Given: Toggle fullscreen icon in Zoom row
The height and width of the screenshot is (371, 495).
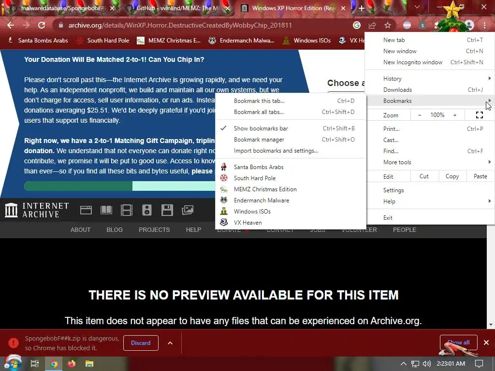Looking at the screenshot, I should coord(480,115).
